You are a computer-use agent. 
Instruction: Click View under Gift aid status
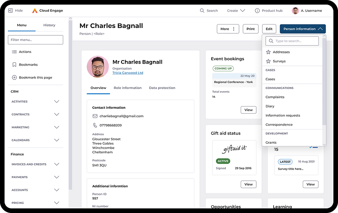(249, 184)
